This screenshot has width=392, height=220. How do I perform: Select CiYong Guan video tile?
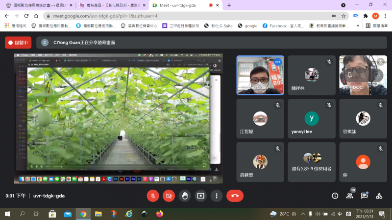click(260, 75)
